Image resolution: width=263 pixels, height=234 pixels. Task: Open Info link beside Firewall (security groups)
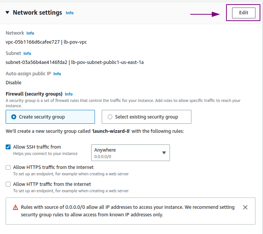[x=69, y=94]
